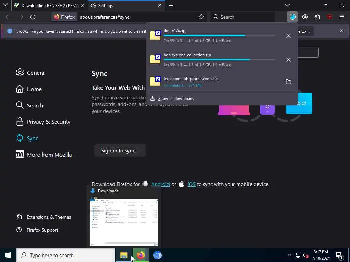Close the Settings tab
This screenshot has height=262, width=350.
click(159, 5)
